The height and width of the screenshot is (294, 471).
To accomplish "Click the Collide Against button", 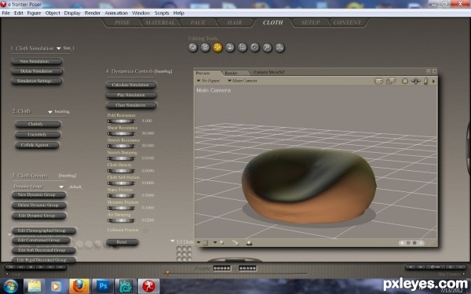I will tap(37, 145).
